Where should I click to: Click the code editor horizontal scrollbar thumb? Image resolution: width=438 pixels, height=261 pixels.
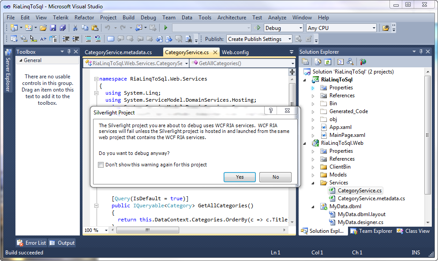point(148,230)
